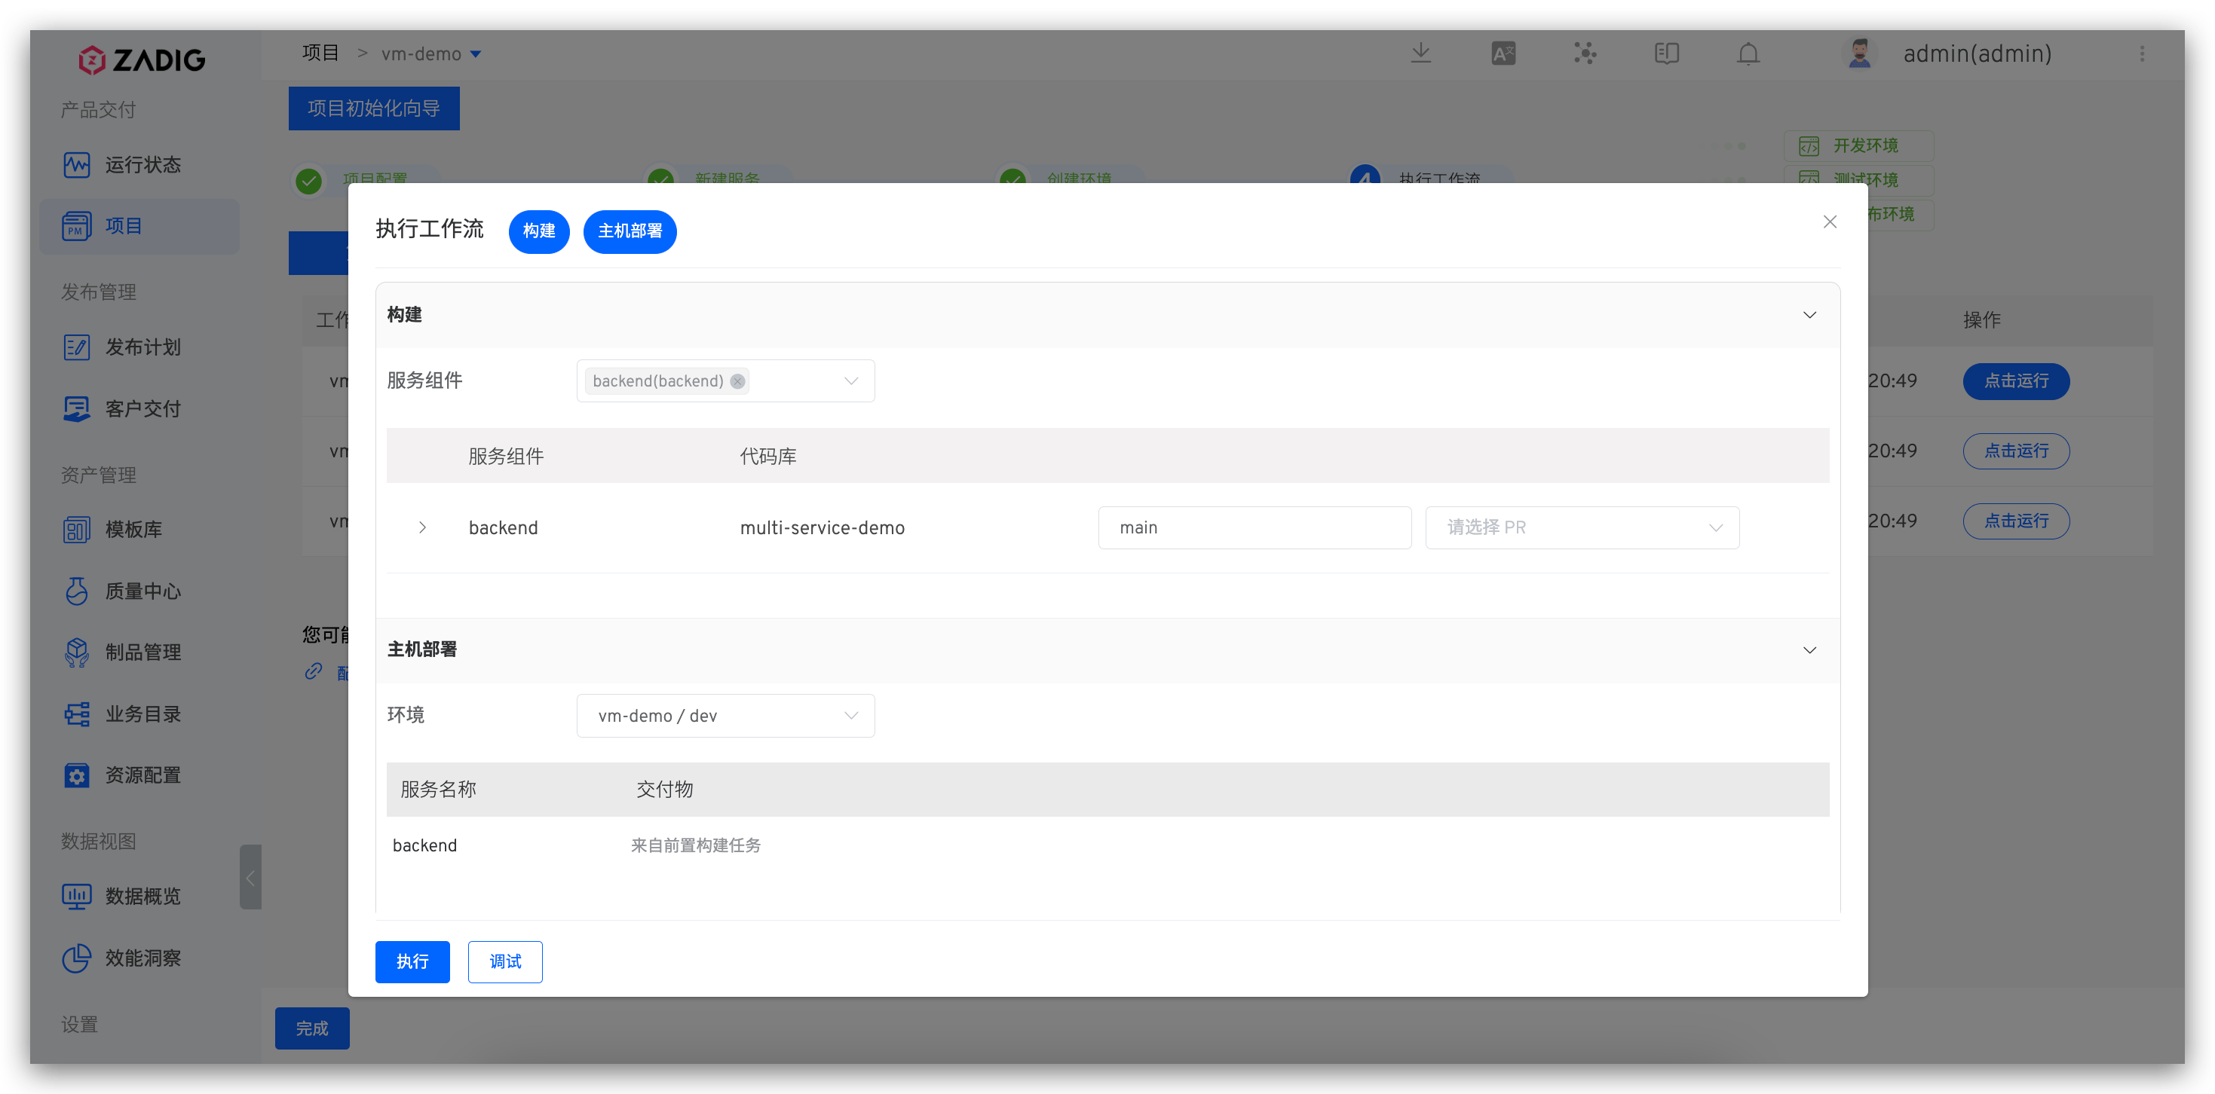Click the main branch input field
Screen dimensions: 2215x1094
point(1254,527)
